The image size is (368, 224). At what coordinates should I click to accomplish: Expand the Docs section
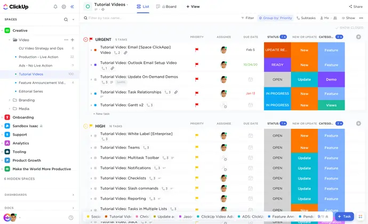point(73,208)
